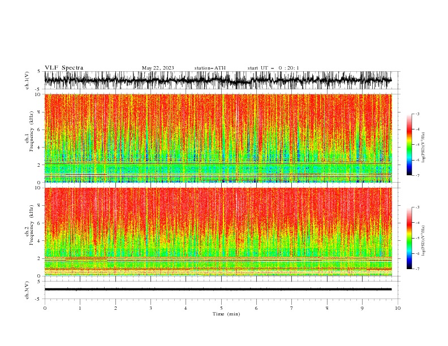
Task: Click the ch.1 color bar log(PSD) unit label
Action: (x=423, y=148)
